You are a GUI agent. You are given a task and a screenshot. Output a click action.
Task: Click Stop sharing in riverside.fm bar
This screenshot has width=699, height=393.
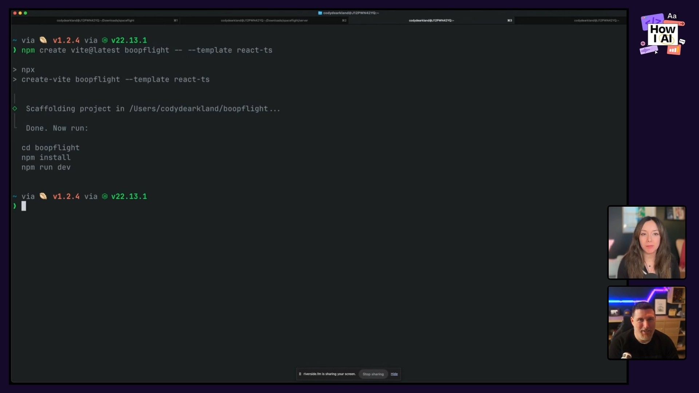[373, 374]
